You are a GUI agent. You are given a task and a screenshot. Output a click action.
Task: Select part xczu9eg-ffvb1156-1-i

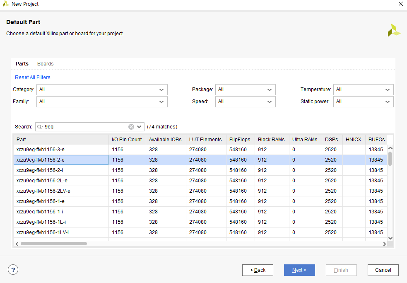click(61, 212)
